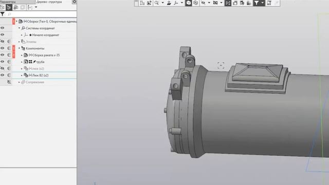Toggle visibility eye of Компоненты
This screenshot has width=329, height=185.
click(x=2, y=48)
